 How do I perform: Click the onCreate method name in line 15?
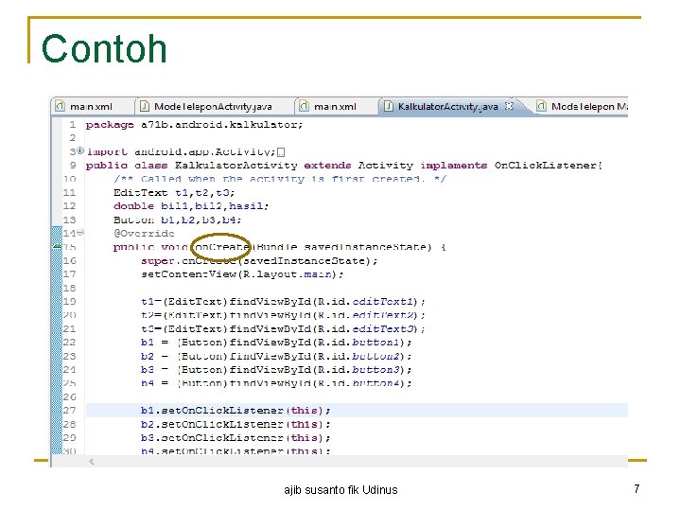[x=221, y=247]
